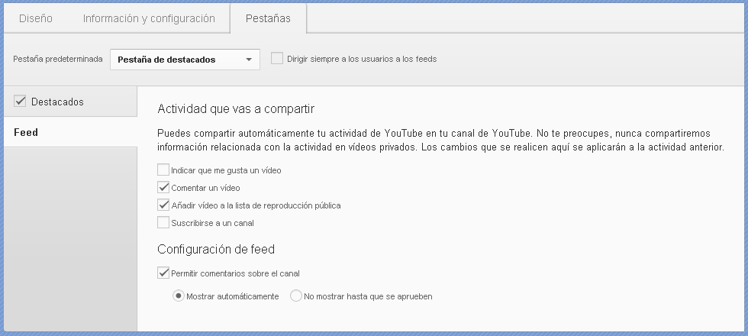The width and height of the screenshot is (748, 336).
Task: Uncheck Comentar un vídeo
Action: (x=163, y=187)
